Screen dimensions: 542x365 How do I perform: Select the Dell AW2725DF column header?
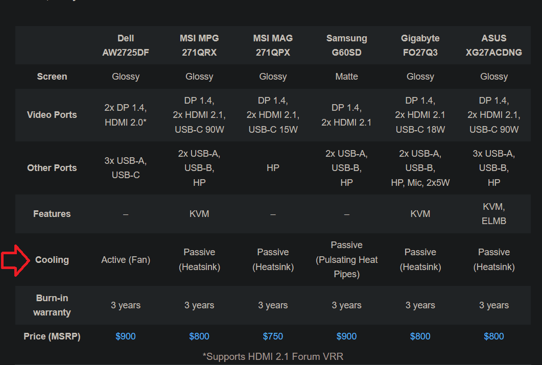(x=126, y=45)
